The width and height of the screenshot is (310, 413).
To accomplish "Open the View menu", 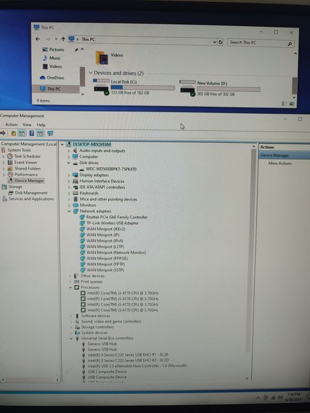I will (27, 124).
